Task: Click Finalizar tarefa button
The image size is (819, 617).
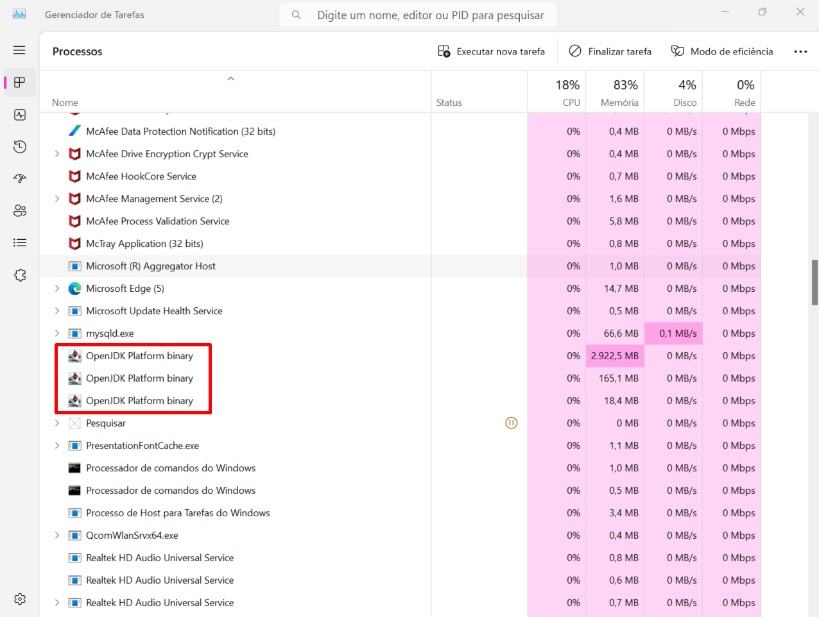Action: tap(610, 51)
